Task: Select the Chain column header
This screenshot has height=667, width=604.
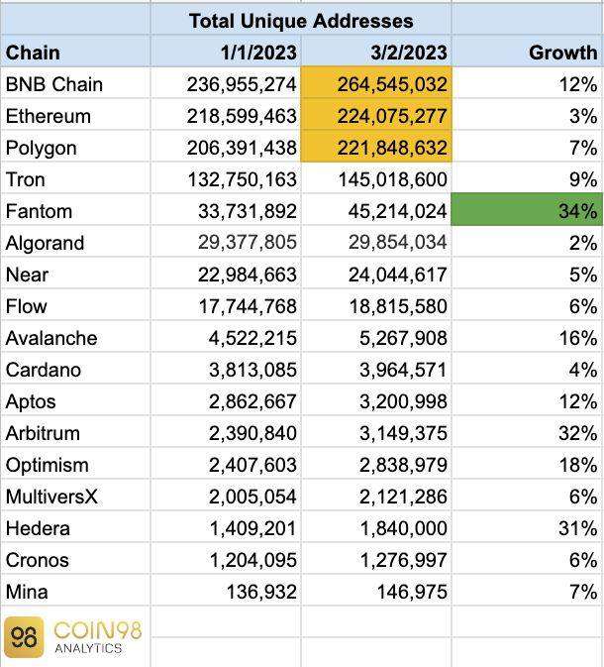Action: pyautogui.click(x=34, y=53)
